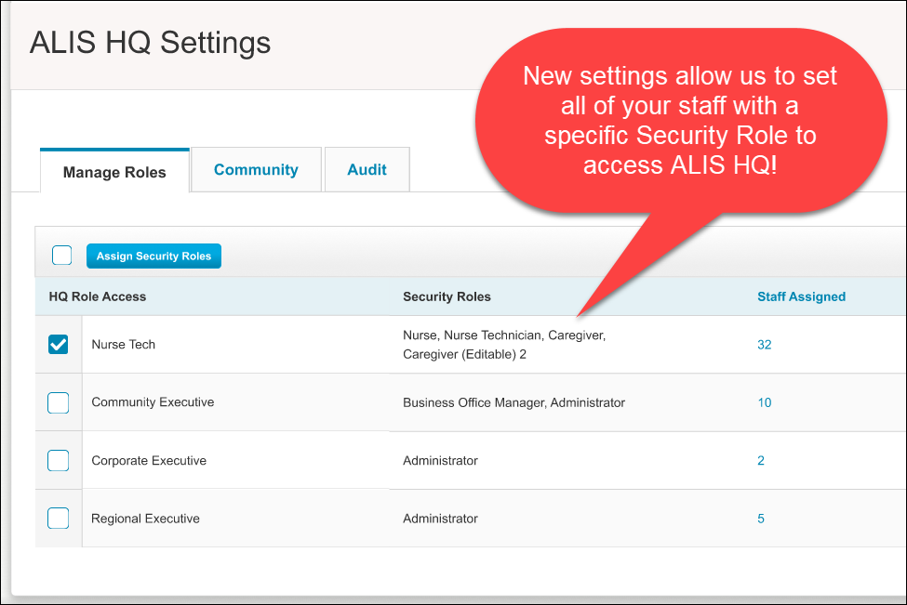Click Administrator in the Corporate Executive row

[x=440, y=461]
